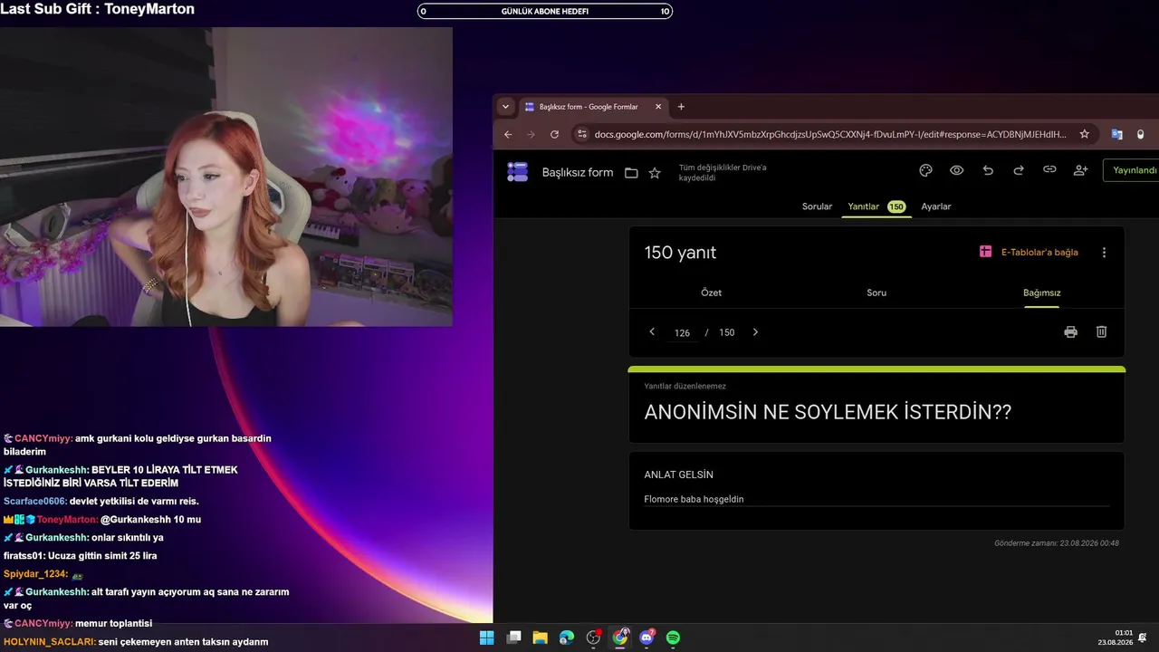
Task: Open Discord from the taskbar
Action: tap(647, 638)
